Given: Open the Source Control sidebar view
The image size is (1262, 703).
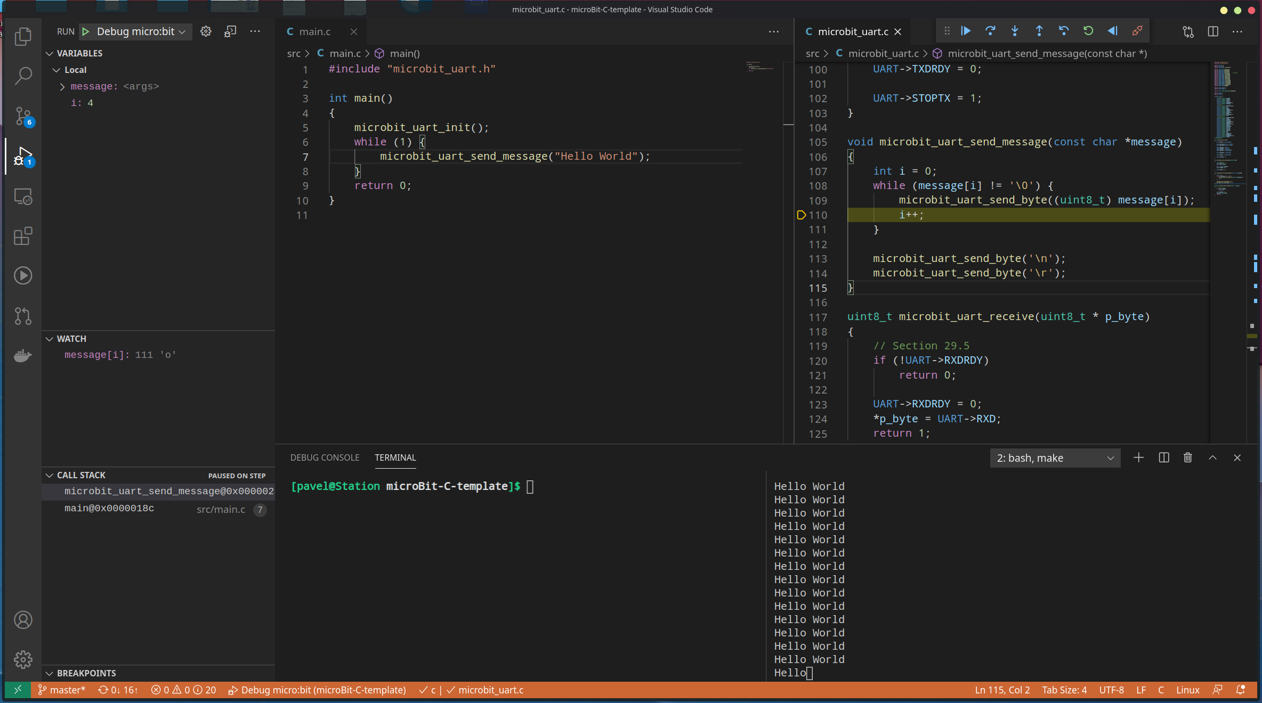Looking at the screenshot, I should pos(23,116).
